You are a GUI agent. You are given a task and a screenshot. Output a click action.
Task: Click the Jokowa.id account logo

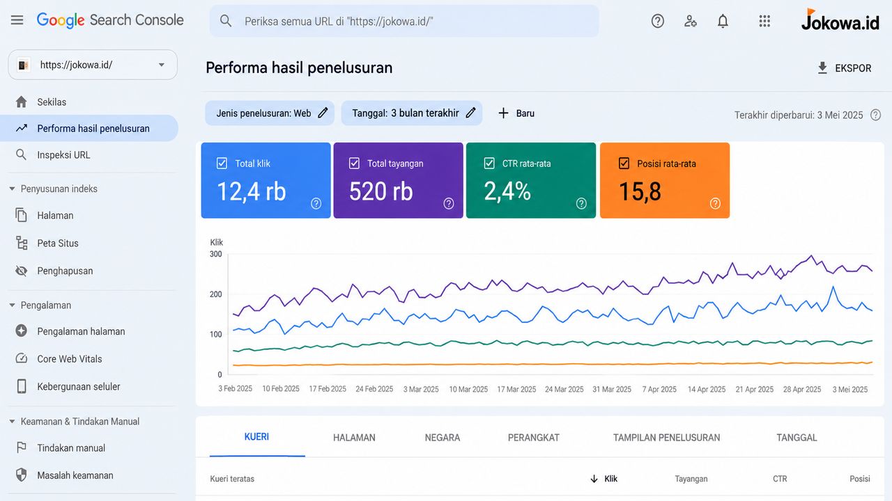[840, 20]
